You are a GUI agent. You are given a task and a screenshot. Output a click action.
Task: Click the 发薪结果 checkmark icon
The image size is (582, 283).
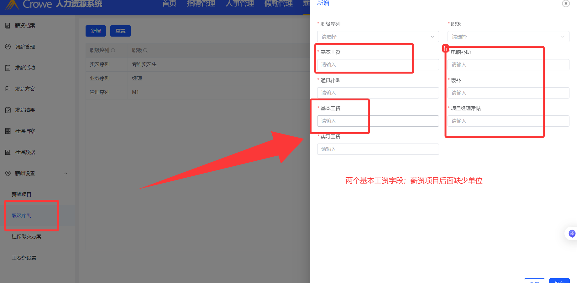[x=8, y=110]
